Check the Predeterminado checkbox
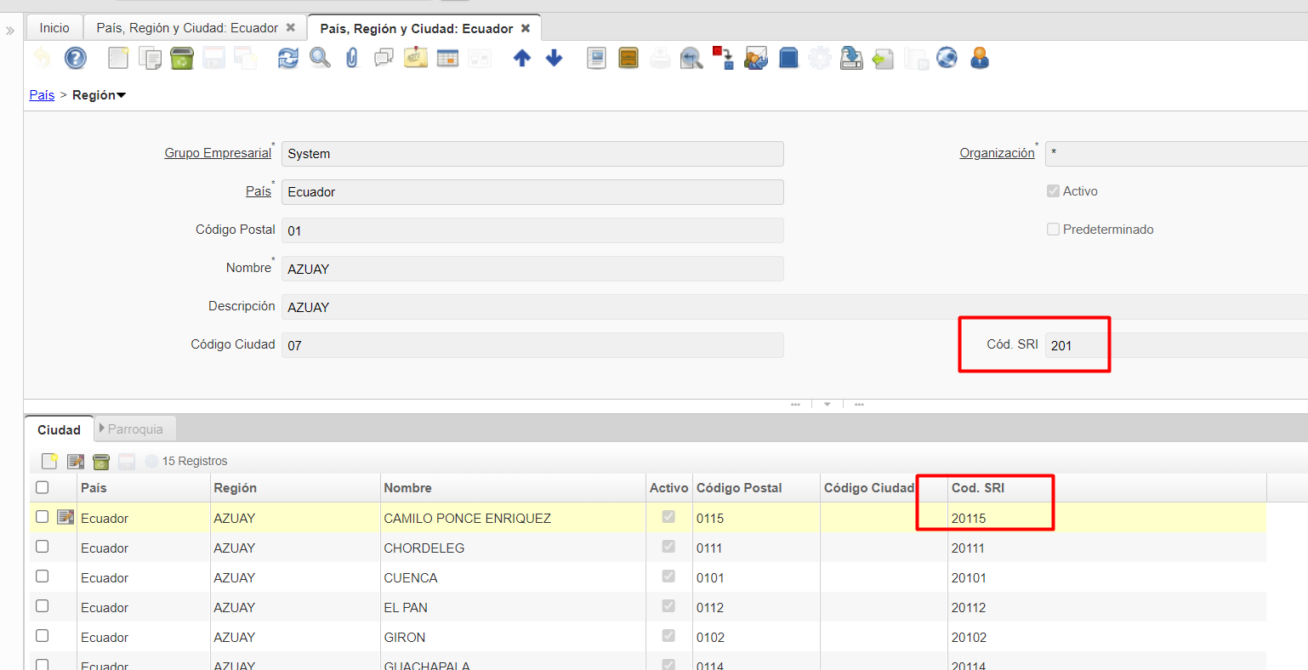 tap(1053, 230)
